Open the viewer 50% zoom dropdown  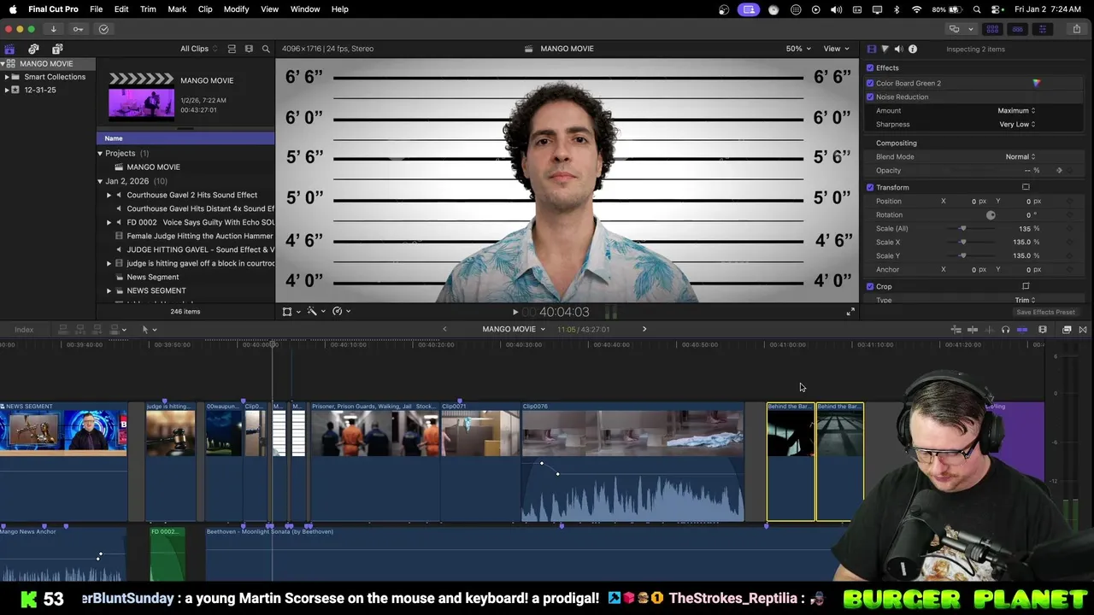pos(798,49)
